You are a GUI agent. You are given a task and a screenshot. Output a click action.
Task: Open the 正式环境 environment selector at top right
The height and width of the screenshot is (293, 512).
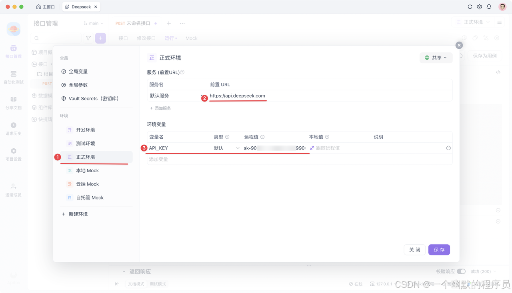click(473, 22)
